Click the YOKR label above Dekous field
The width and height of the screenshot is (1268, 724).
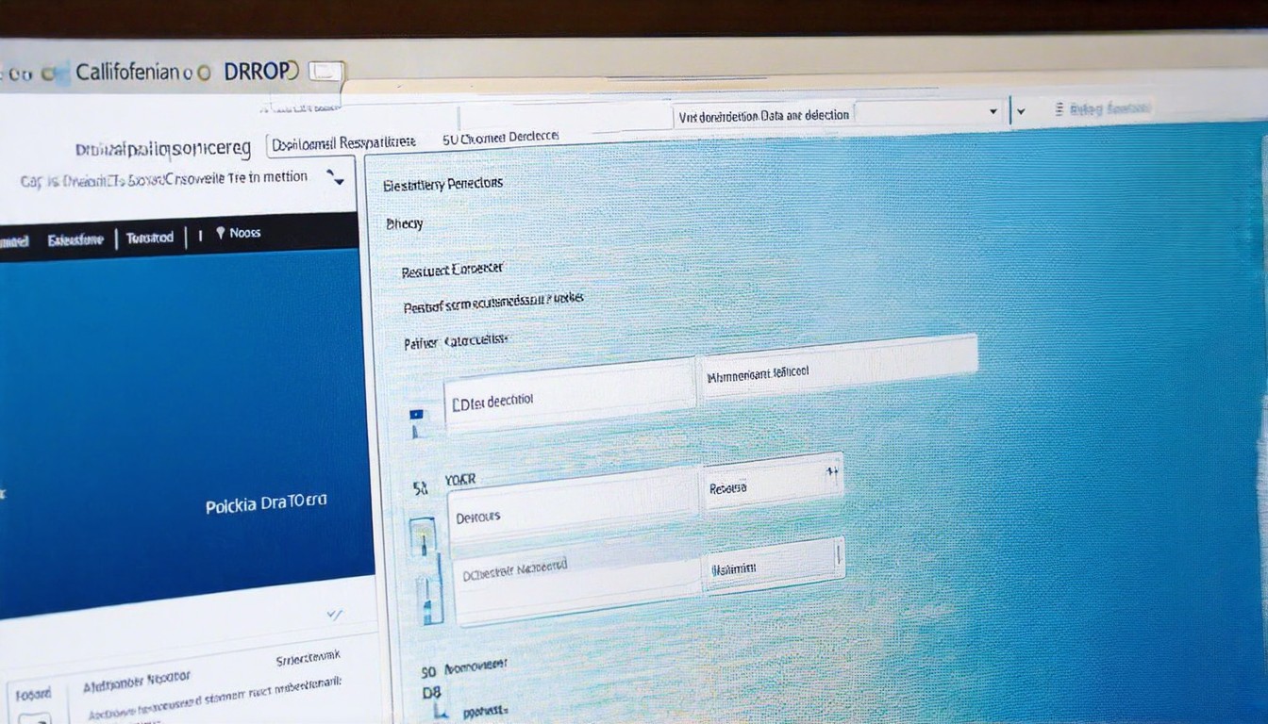[x=460, y=480]
